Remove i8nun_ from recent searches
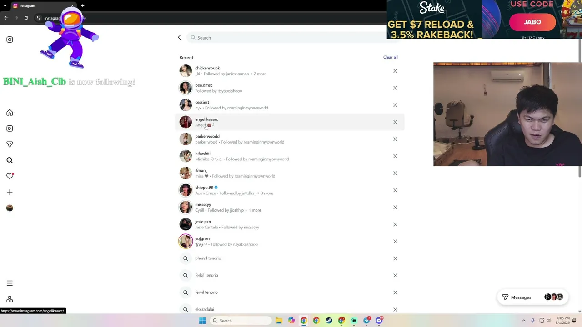Viewport: 582px width, 327px height. pyautogui.click(x=395, y=173)
